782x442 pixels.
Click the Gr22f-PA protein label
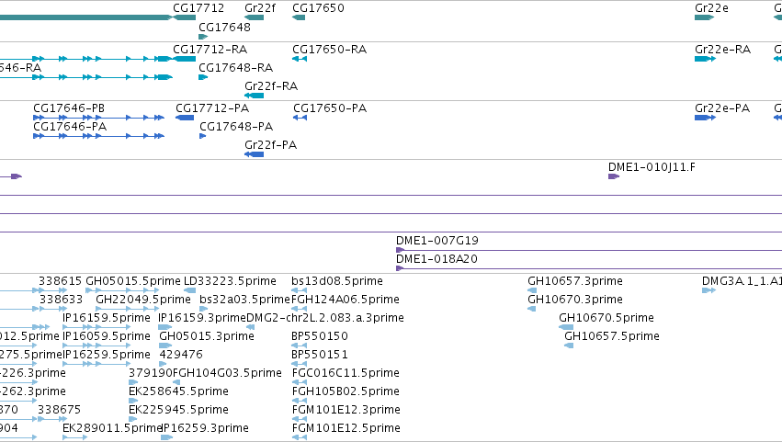click(270, 145)
